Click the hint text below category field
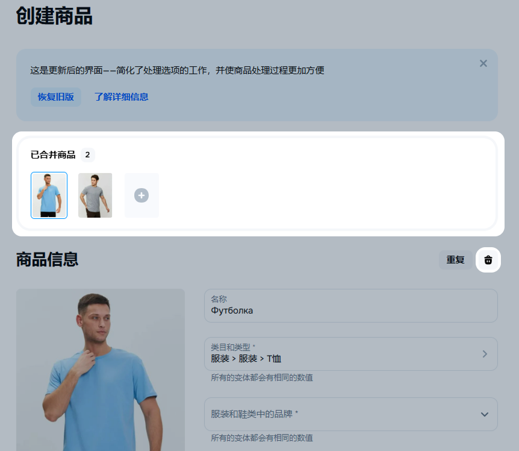The width and height of the screenshot is (519, 451). point(261,378)
